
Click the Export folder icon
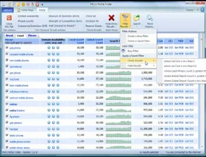137,18
